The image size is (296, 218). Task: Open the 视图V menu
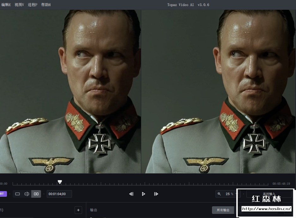[19, 5]
